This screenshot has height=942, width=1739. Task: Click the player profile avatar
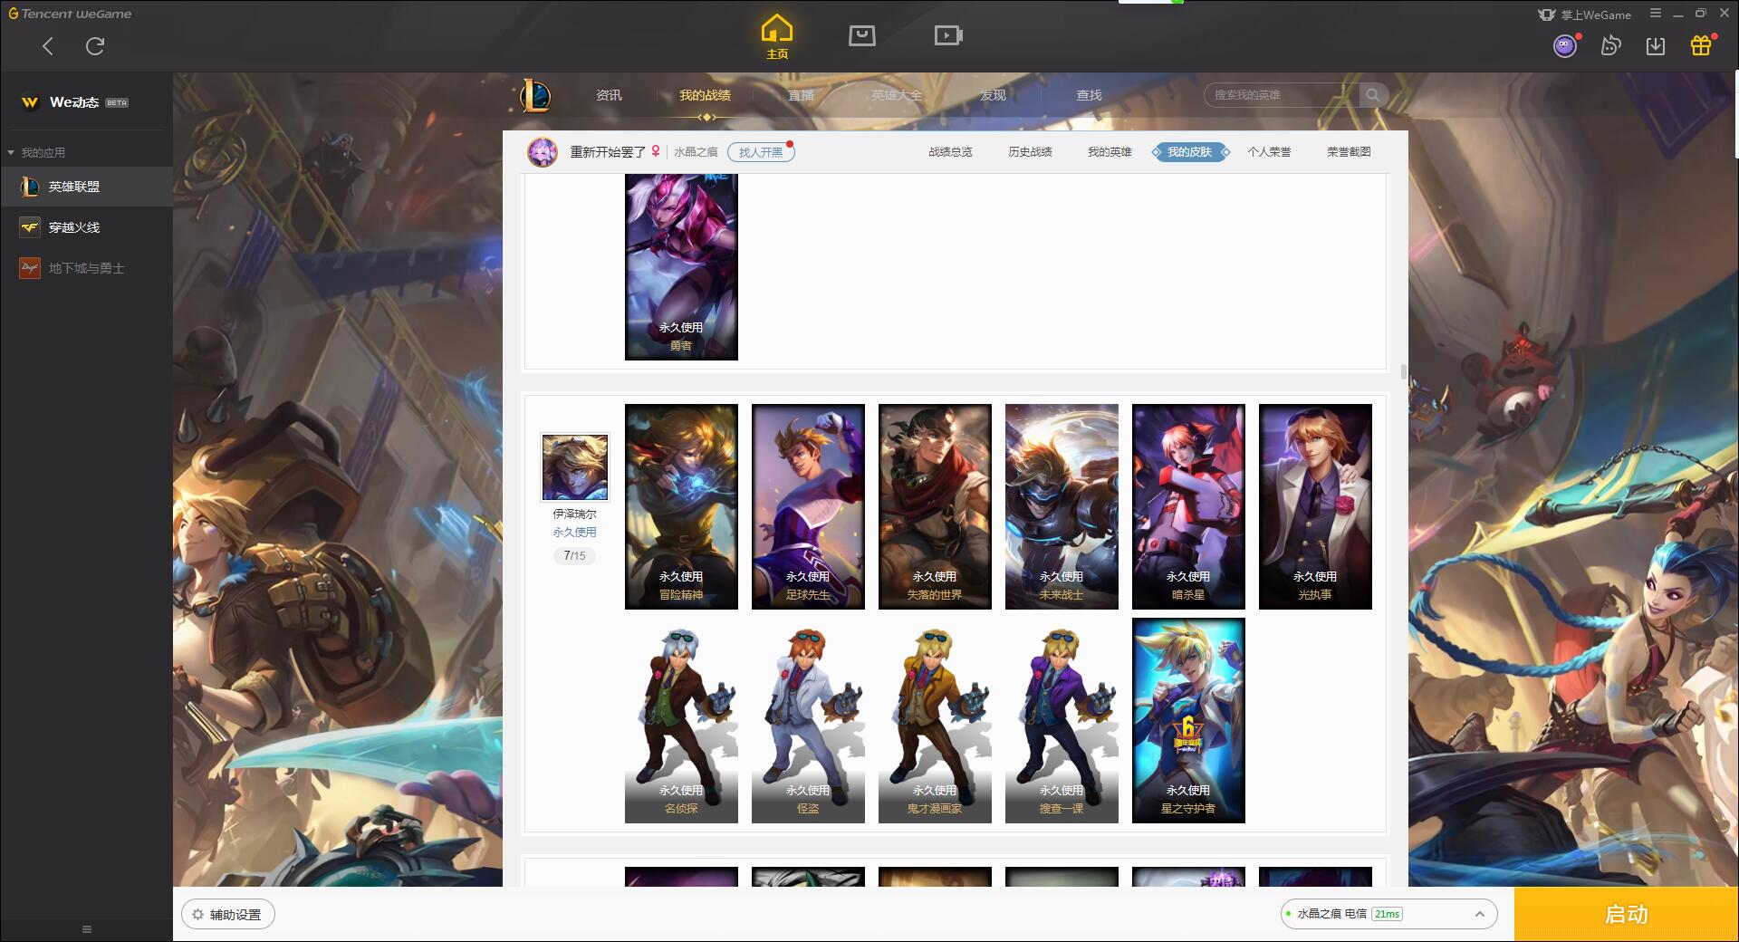(543, 152)
